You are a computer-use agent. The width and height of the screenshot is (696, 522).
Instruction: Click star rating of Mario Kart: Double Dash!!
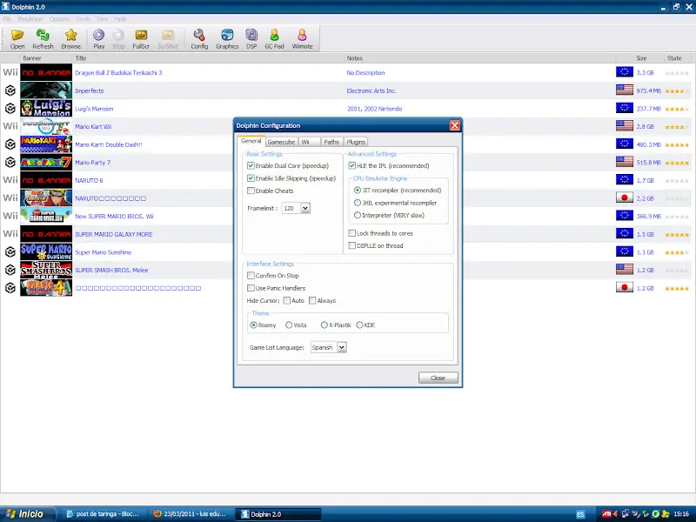[677, 145]
